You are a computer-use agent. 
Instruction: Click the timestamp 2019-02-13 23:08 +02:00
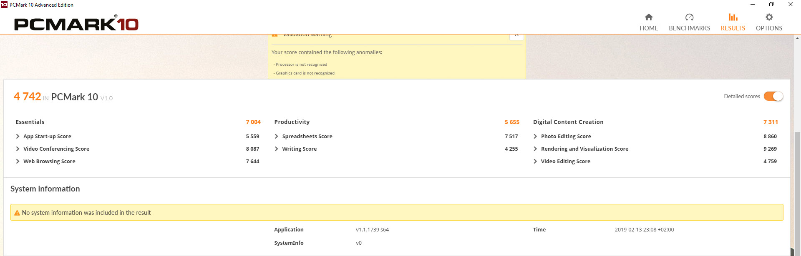click(x=644, y=230)
